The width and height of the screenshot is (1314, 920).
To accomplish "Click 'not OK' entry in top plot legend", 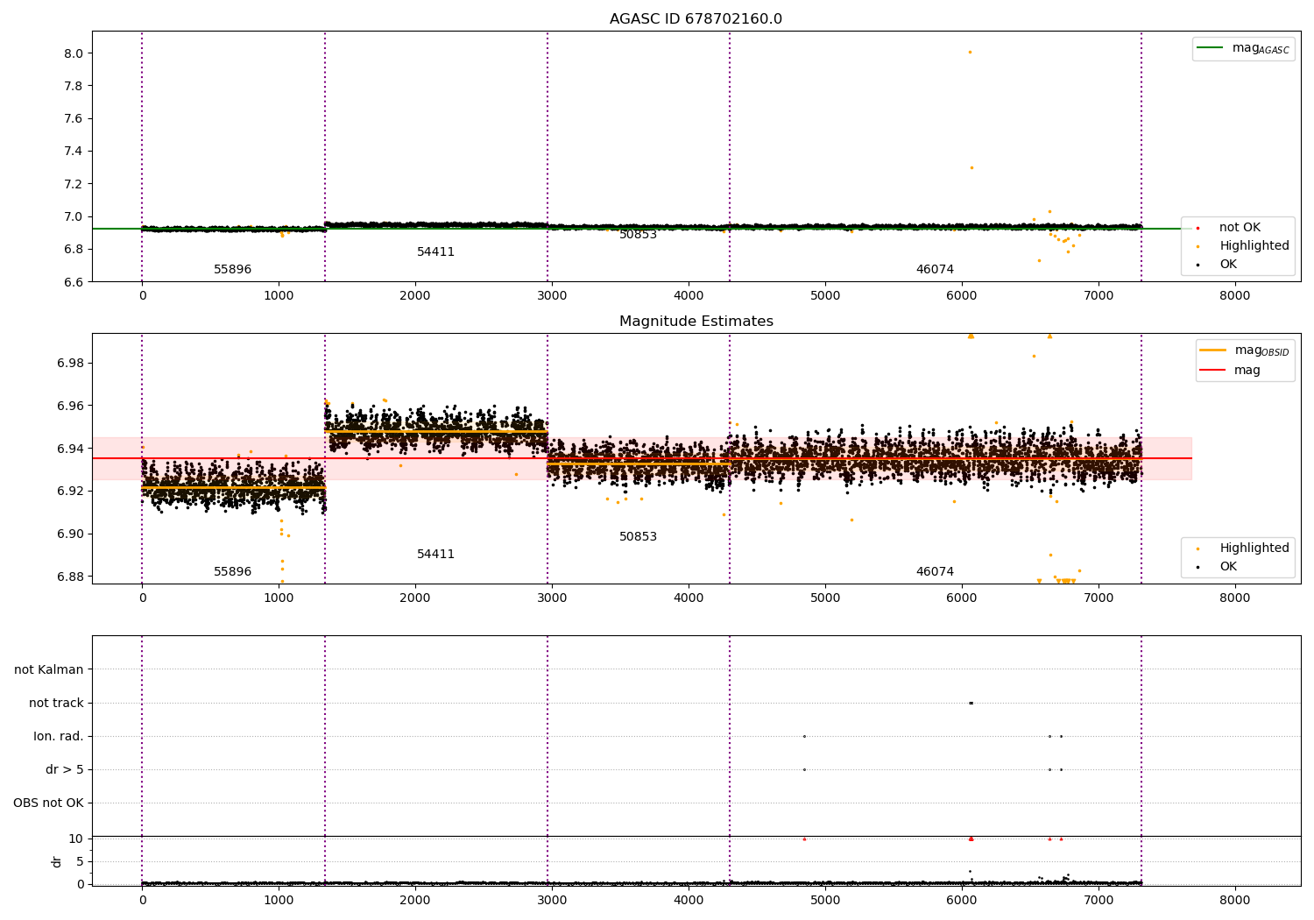I will point(1240,228).
